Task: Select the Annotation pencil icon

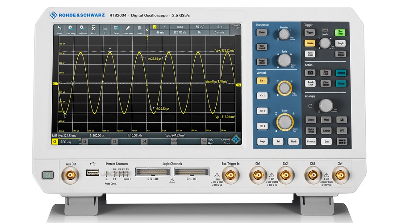Action: (128, 29)
